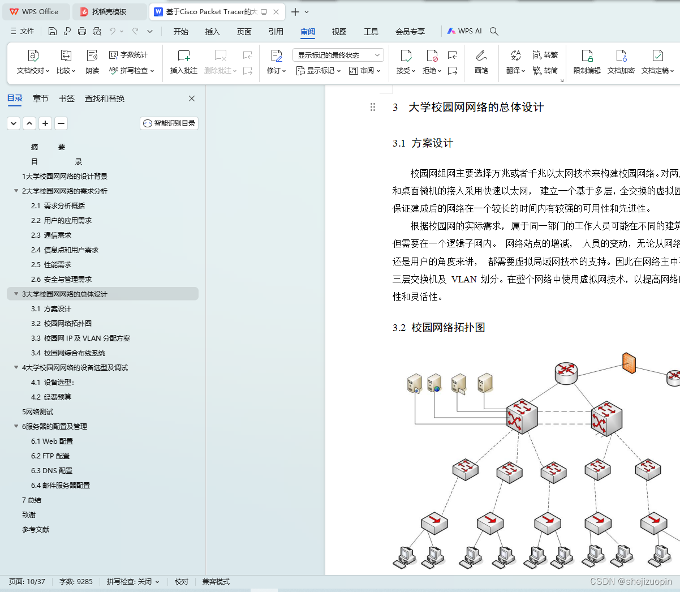Switch to the 引用 ribbon tab
The height and width of the screenshot is (592, 680).
pos(276,32)
